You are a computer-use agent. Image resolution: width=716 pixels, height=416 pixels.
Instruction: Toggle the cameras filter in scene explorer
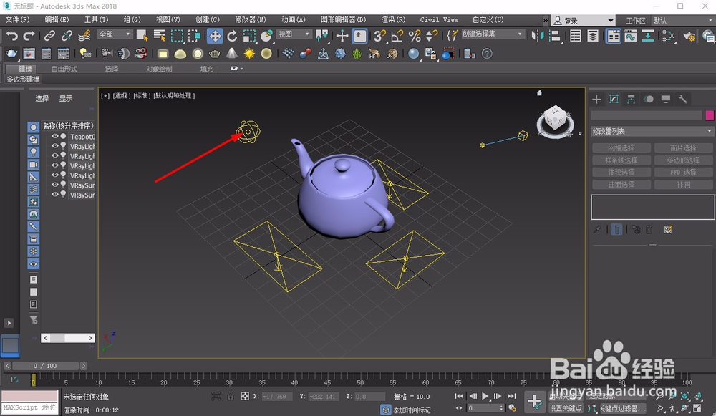tap(34, 165)
